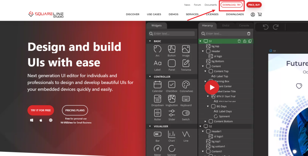Collapse the Header1 tree node
308x156 pixels.
203,131
